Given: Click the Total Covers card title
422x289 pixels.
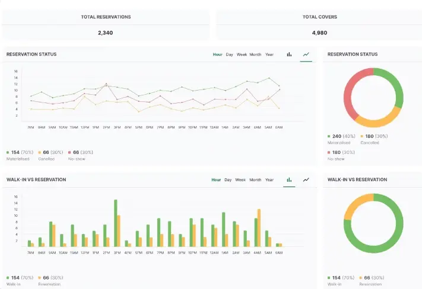Looking at the screenshot, I should (x=320, y=17).
